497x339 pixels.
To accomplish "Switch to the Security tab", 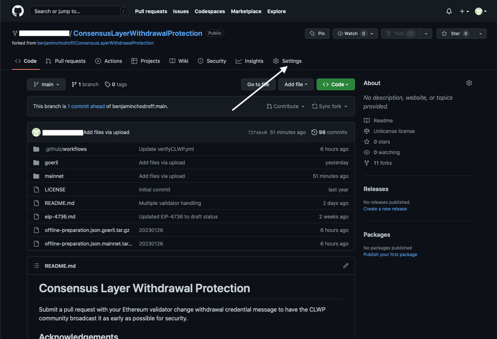I will [x=212, y=61].
